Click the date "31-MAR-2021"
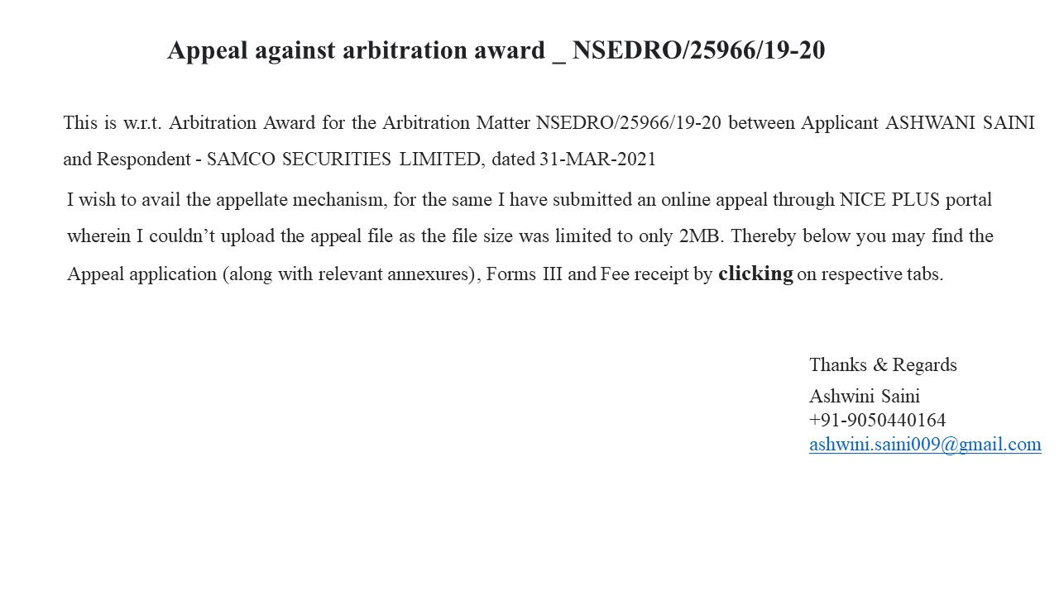1059x595 pixels. 597,159
